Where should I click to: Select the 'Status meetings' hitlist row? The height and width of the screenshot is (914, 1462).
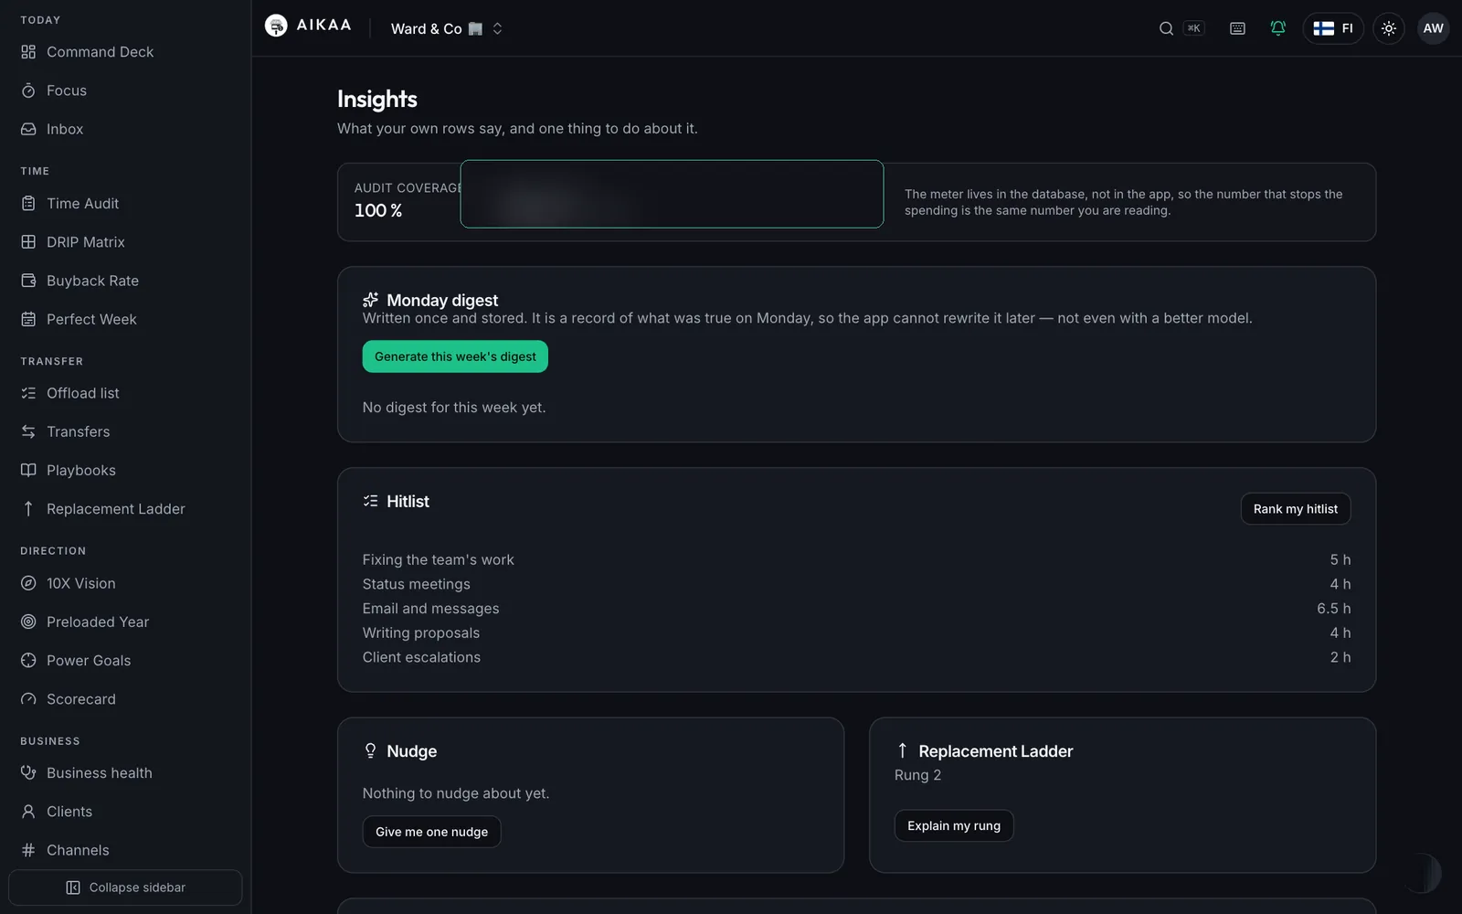[x=856, y=584]
